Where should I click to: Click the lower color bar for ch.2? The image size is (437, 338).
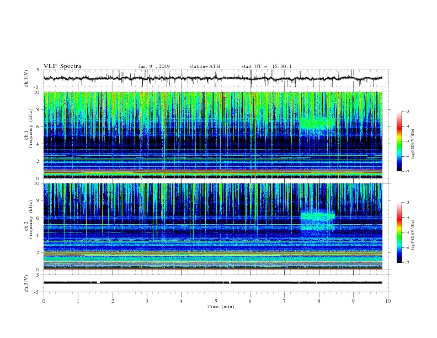point(399,233)
